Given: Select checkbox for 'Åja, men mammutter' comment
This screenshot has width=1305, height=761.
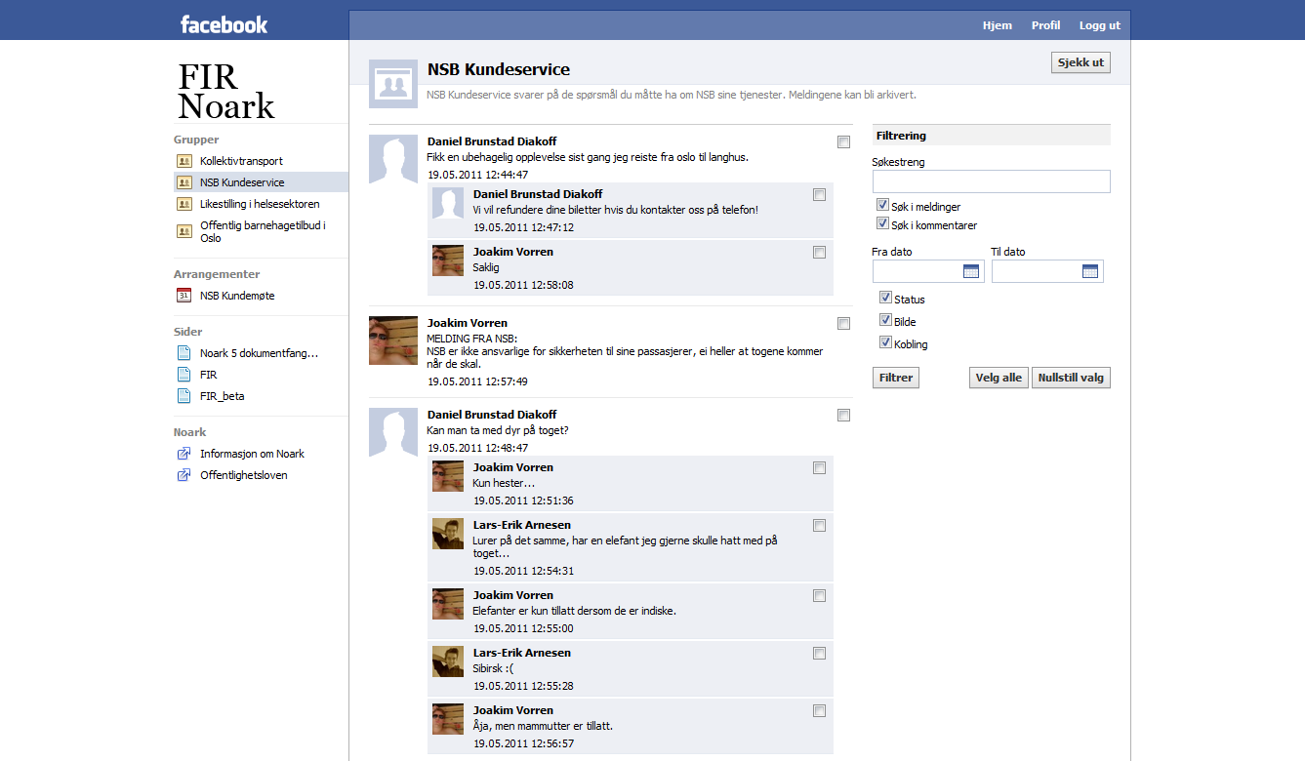Looking at the screenshot, I should tap(819, 711).
